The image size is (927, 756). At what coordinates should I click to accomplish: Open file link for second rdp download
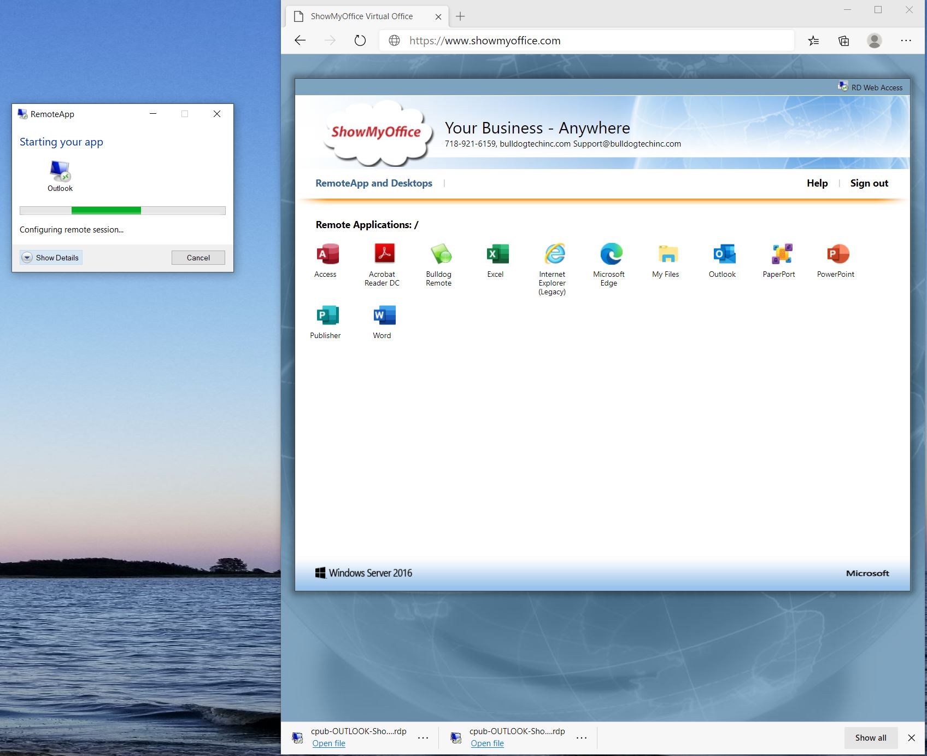click(x=487, y=743)
